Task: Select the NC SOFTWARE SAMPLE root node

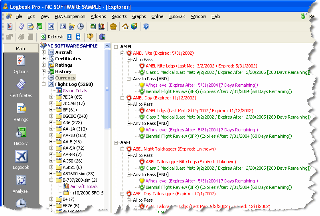Action: (73, 46)
